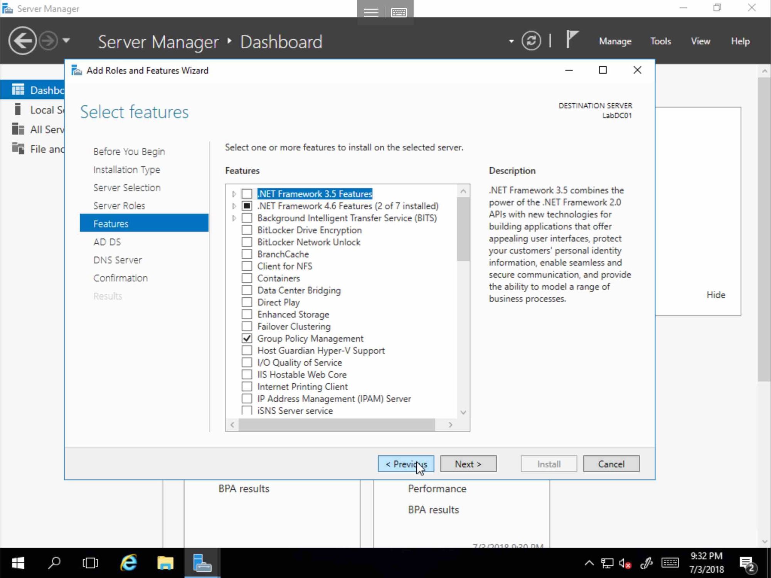Click the remote session menu hamburger icon

pyautogui.click(x=371, y=12)
